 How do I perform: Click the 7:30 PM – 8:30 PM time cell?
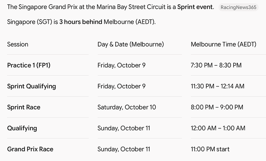(x=216, y=65)
